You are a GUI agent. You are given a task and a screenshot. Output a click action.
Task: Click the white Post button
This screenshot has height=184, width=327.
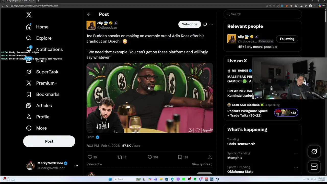click(x=49, y=141)
